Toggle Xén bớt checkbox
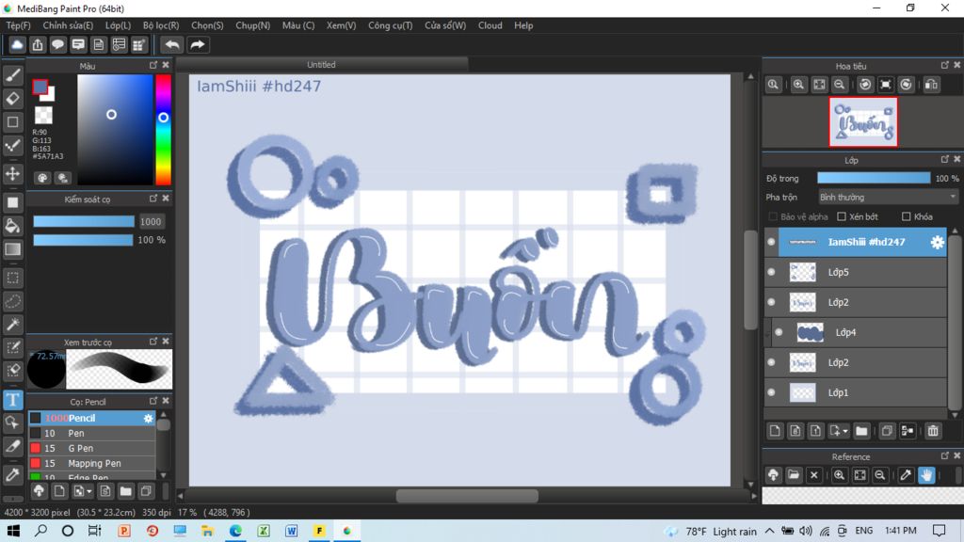Image resolution: width=964 pixels, height=542 pixels. (842, 217)
